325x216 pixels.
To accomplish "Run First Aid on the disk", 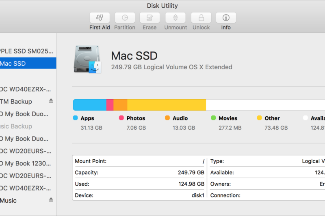I will click(x=100, y=18).
